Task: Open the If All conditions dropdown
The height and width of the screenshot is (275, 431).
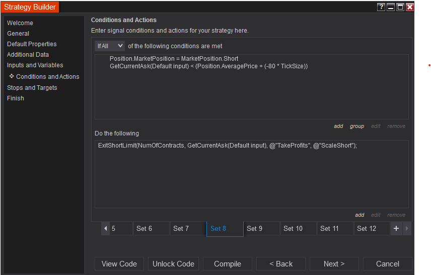Action: click(x=110, y=46)
